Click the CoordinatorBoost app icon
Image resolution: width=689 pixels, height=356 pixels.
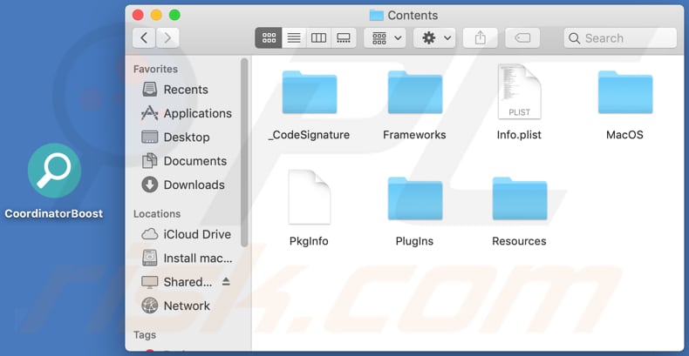click(54, 171)
